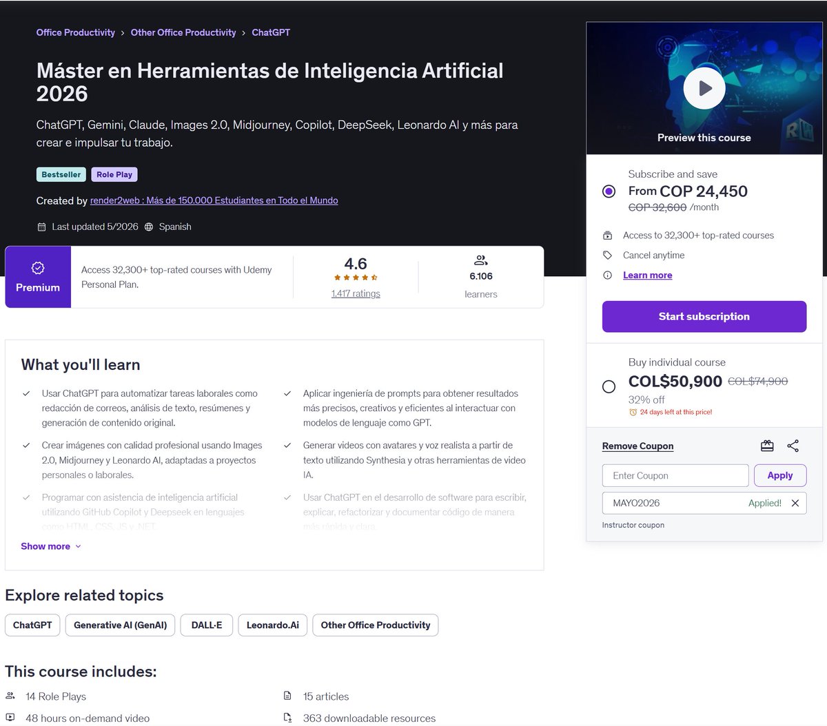Image resolution: width=827 pixels, height=726 pixels.
Task: Click the Premium badge checkmark icon
Action: click(x=38, y=267)
